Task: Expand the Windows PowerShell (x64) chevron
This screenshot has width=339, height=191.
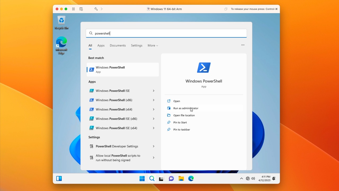Action: click(154, 109)
